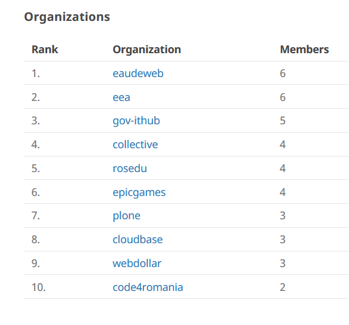Click rank number 10. in the table
The height and width of the screenshot is (325, 349).
(x=38, y=287)
